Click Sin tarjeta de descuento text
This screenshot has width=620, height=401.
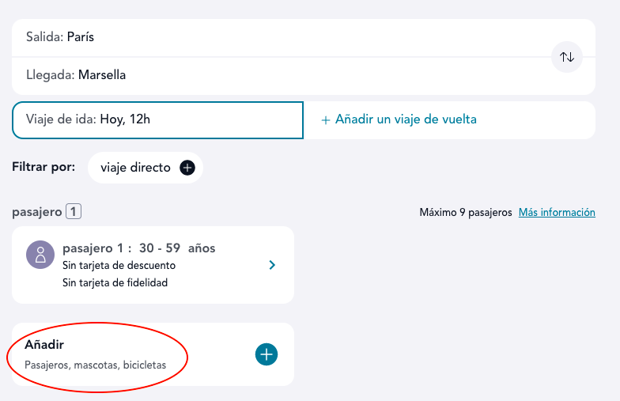point(119,266)
